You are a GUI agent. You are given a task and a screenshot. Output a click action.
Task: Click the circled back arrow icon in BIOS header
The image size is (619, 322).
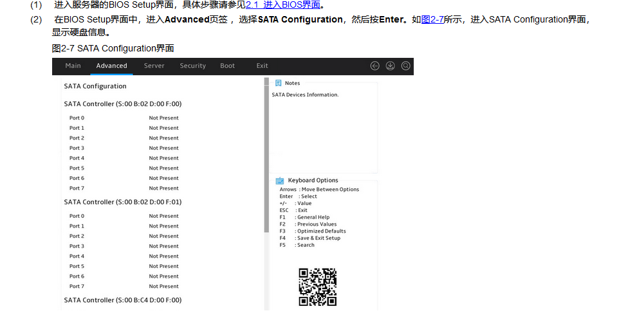374,66
